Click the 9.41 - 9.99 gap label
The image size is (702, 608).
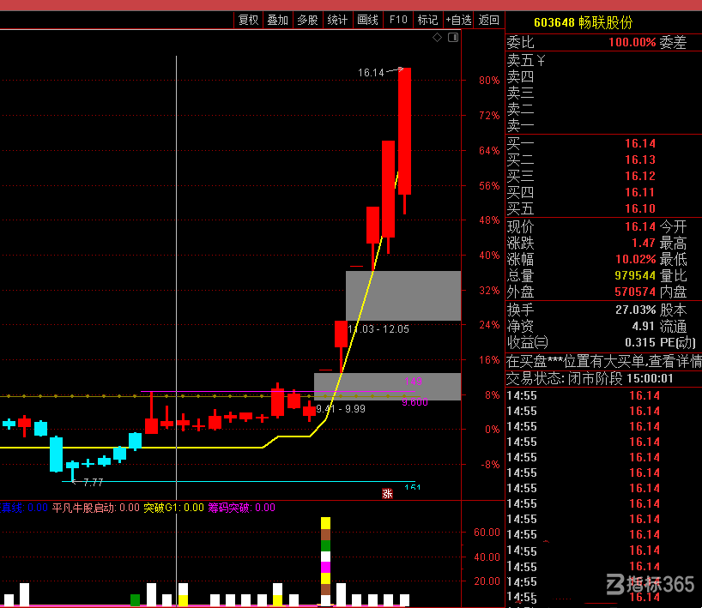pos(341,409)
